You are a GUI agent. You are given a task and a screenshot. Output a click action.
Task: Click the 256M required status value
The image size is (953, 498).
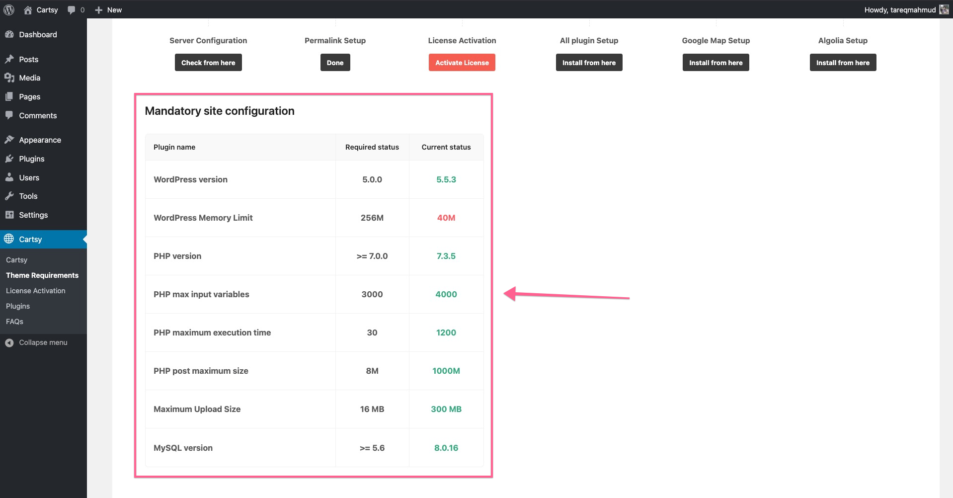pos(372,218)
